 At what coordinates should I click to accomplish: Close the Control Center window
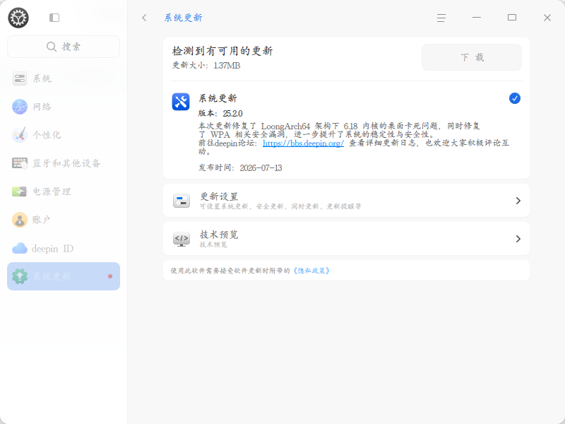pos(547,18)
